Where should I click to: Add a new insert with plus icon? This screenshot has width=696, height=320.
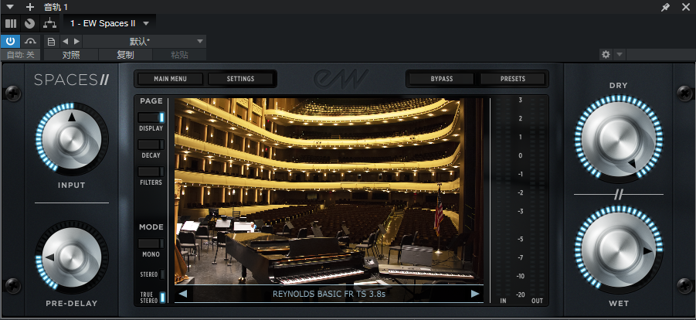click(29, 7)
